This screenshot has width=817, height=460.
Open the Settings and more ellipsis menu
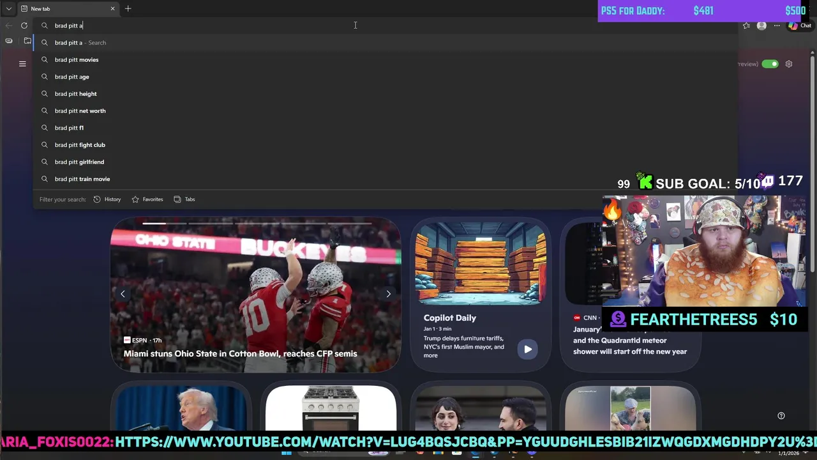[777, 26]
